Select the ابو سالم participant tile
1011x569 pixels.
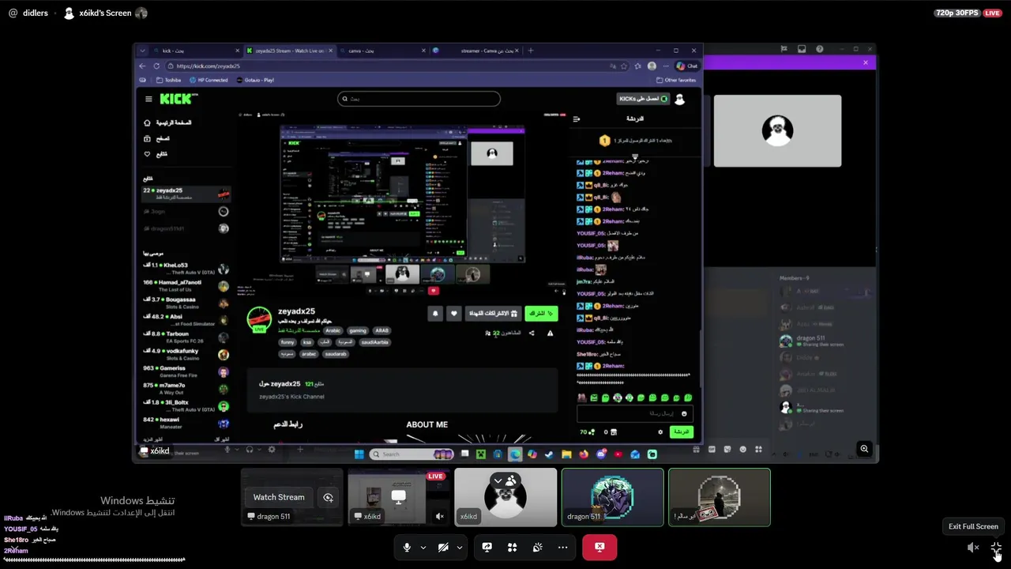coord(720,497)
